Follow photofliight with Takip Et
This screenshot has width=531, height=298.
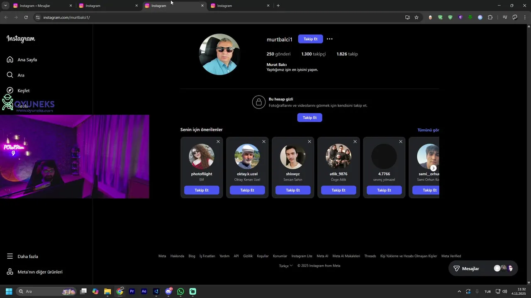pyautogui.click(x=202, y=190)
